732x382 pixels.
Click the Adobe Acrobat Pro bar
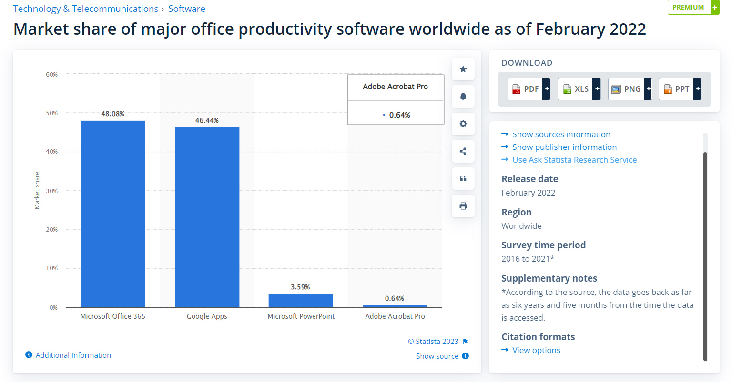(395, 306)
